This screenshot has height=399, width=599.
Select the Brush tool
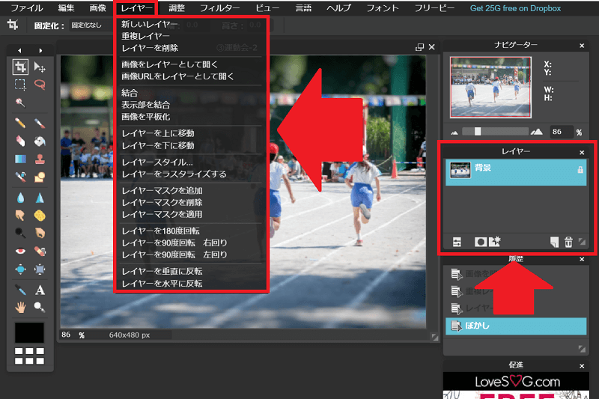40,123
